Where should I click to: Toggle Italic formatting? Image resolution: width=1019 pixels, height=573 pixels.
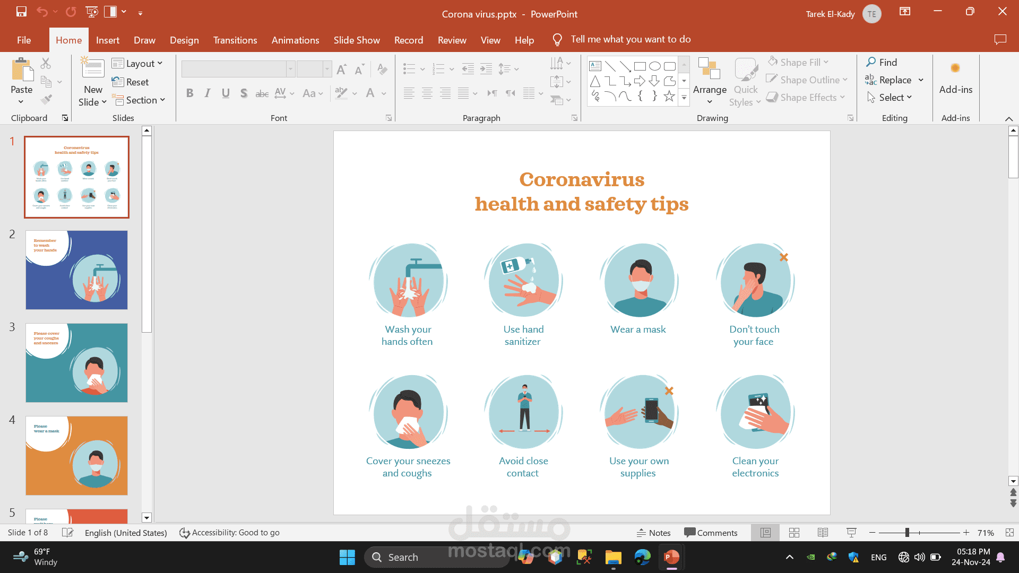point(208,93)
